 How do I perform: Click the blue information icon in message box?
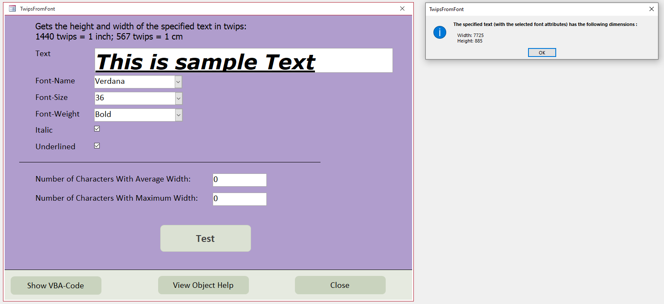[x=440, y=32]
